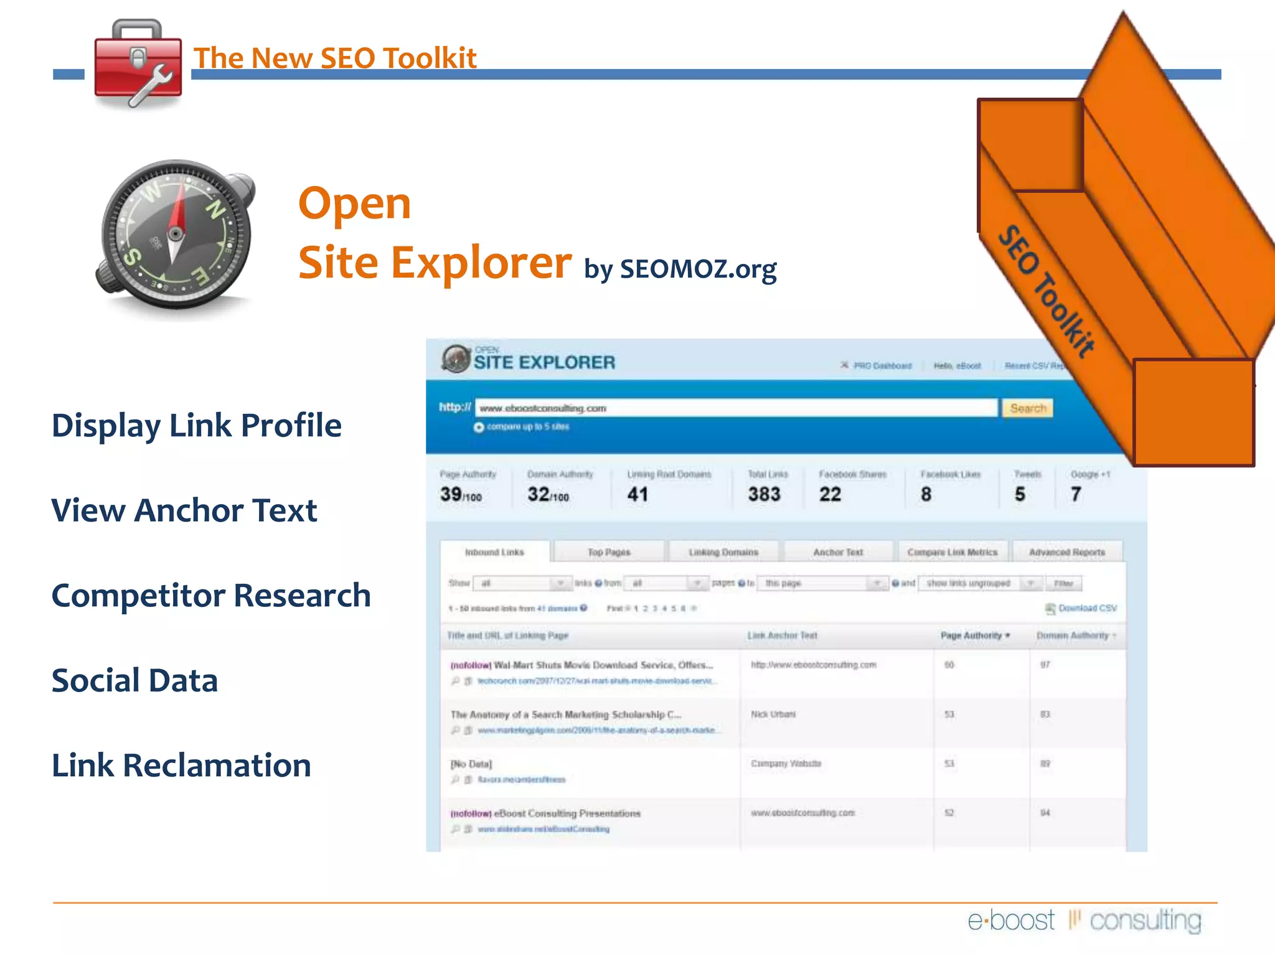The image size is (1275, 956).
Task: Select the Compare Link Metrics tab
Action: [x=953, y=552]
